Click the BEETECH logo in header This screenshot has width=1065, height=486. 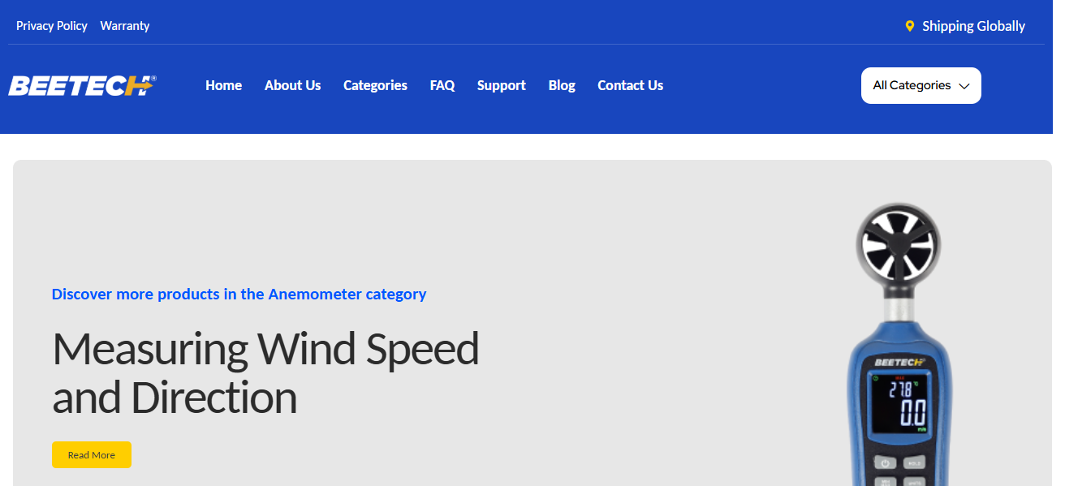pos(81,85)
